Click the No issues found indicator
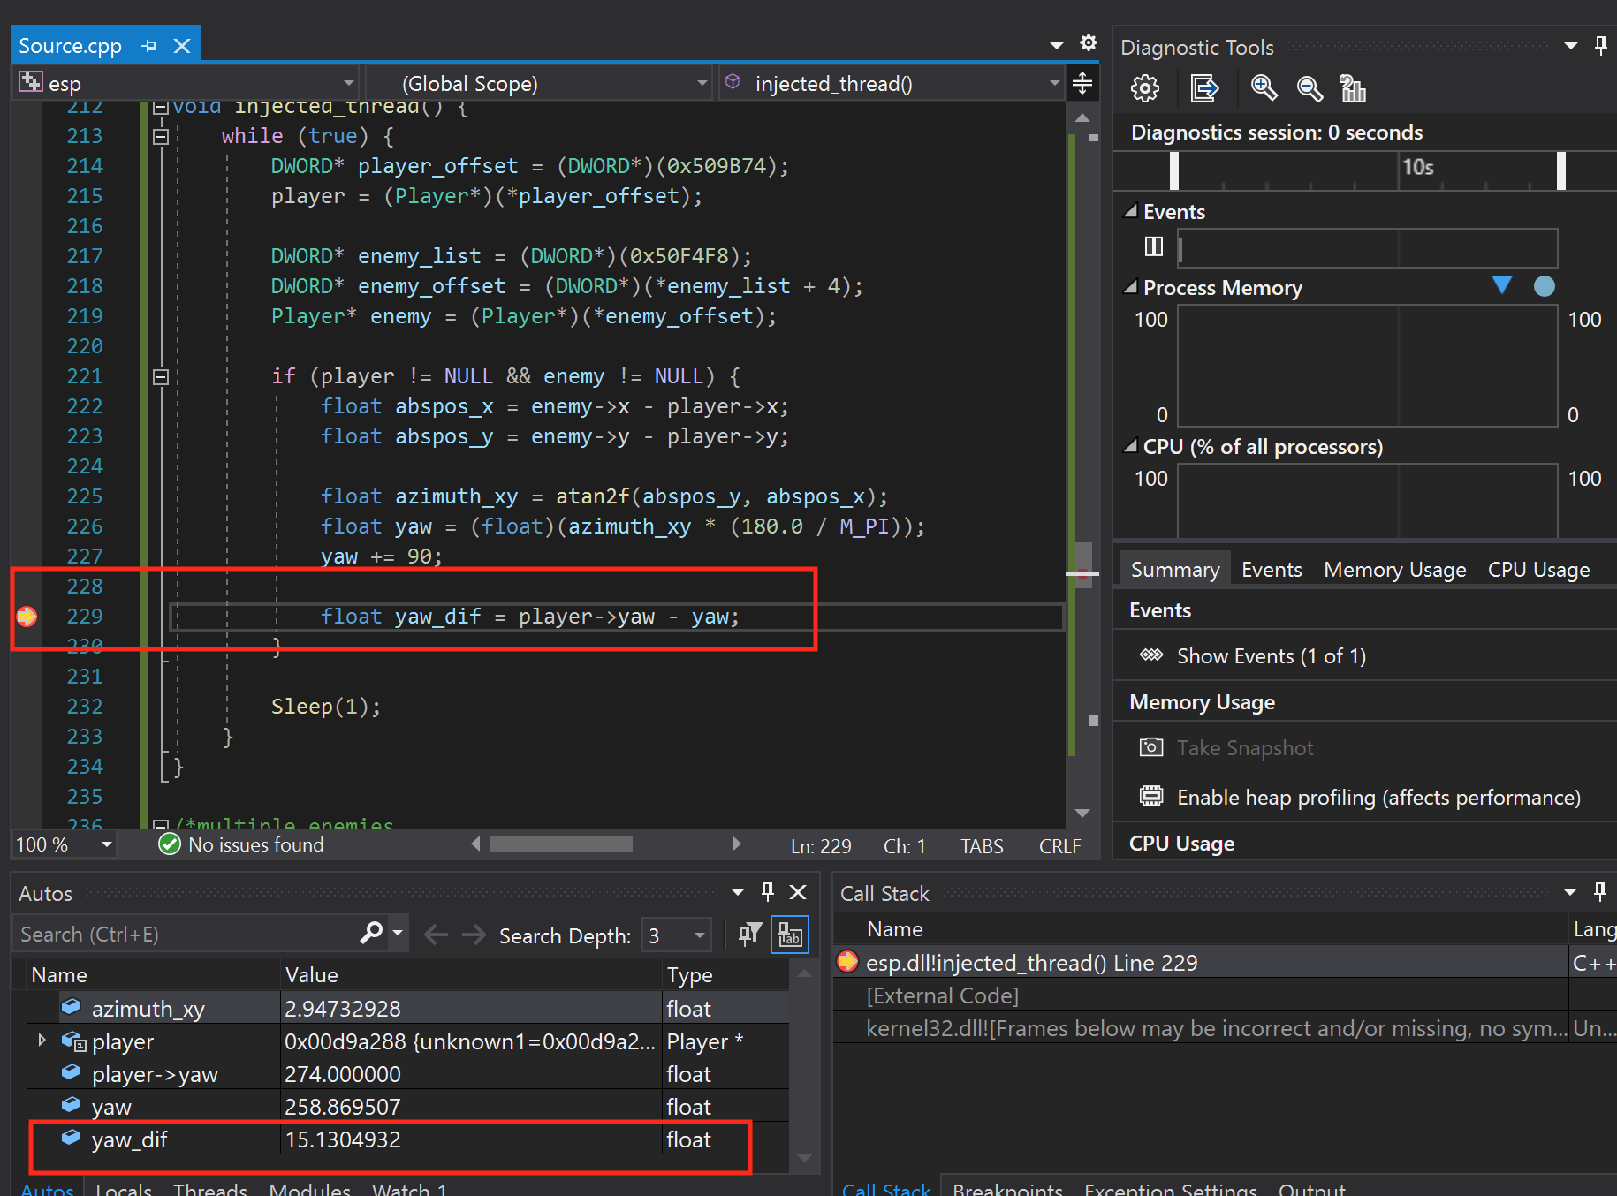Image resolution: width=1617 pixels, height=1196 pixels. coord(241,845)
